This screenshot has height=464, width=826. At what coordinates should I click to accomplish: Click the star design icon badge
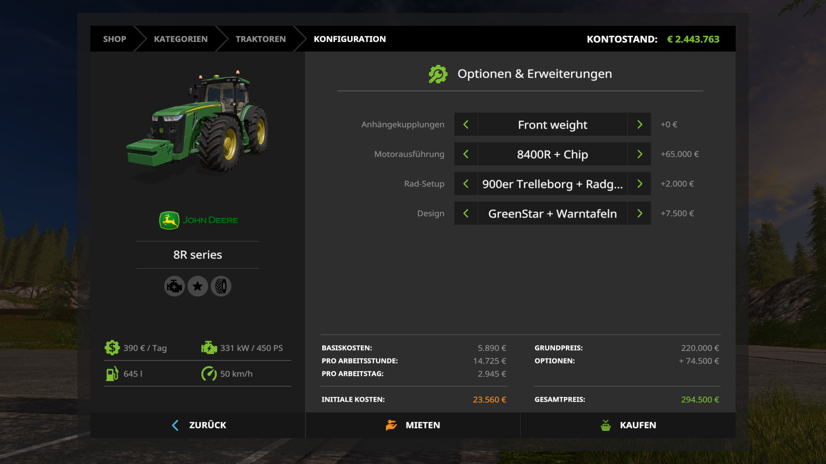click(197, 286)
